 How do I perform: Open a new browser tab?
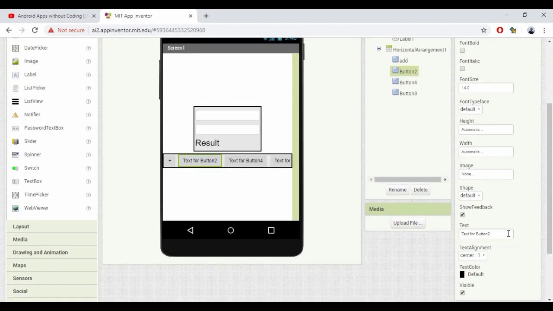point(206,16)
